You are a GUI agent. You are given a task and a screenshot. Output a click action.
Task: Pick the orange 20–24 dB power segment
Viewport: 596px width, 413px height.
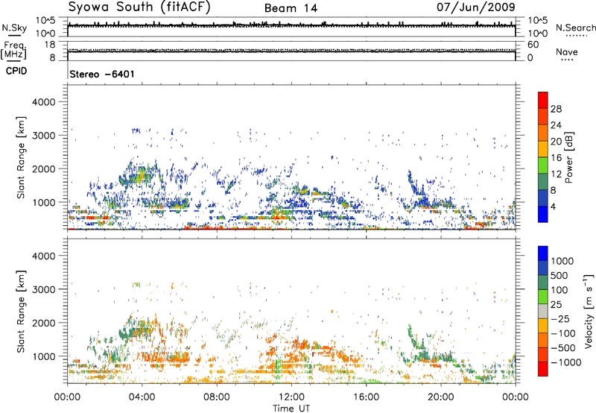[543, 133]
